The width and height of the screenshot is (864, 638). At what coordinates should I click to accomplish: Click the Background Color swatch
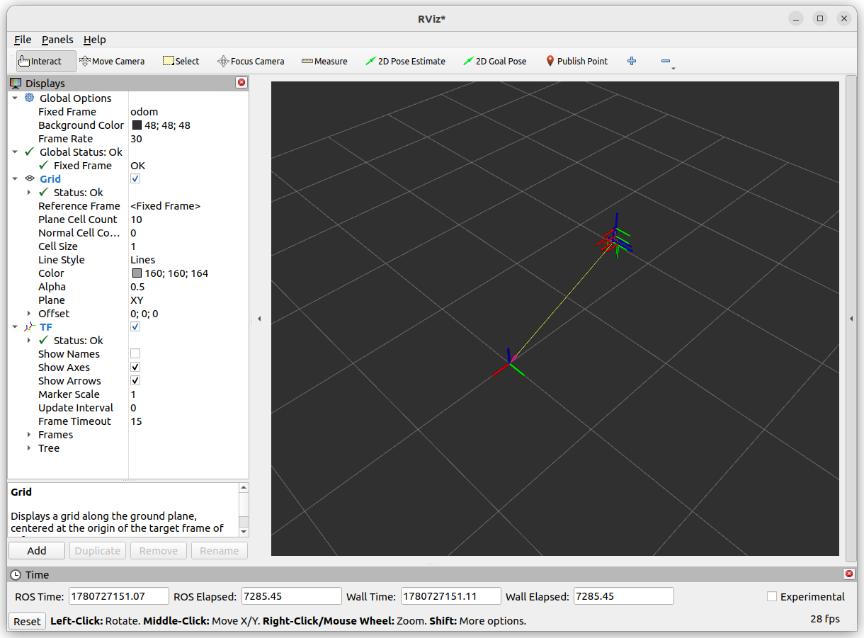point(137,125)
